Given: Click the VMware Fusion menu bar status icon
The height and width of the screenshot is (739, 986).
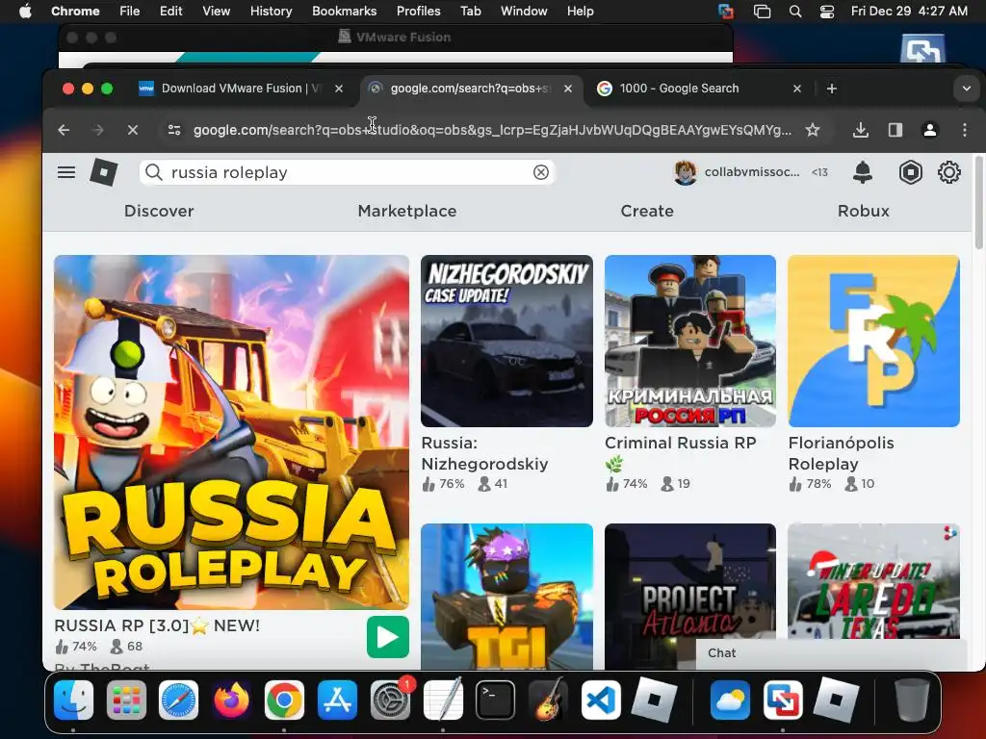Looking at the screenshot, I should (726, 11).
